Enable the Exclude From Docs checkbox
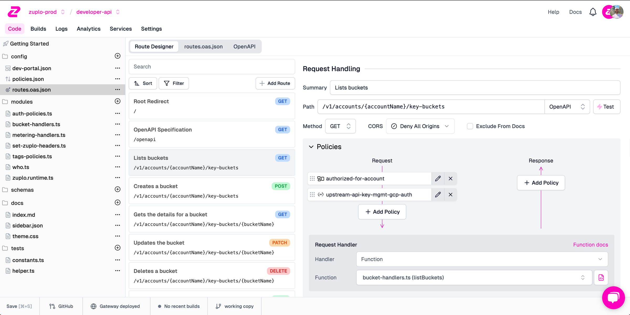630x315 pixels. [x=470, y=126]
